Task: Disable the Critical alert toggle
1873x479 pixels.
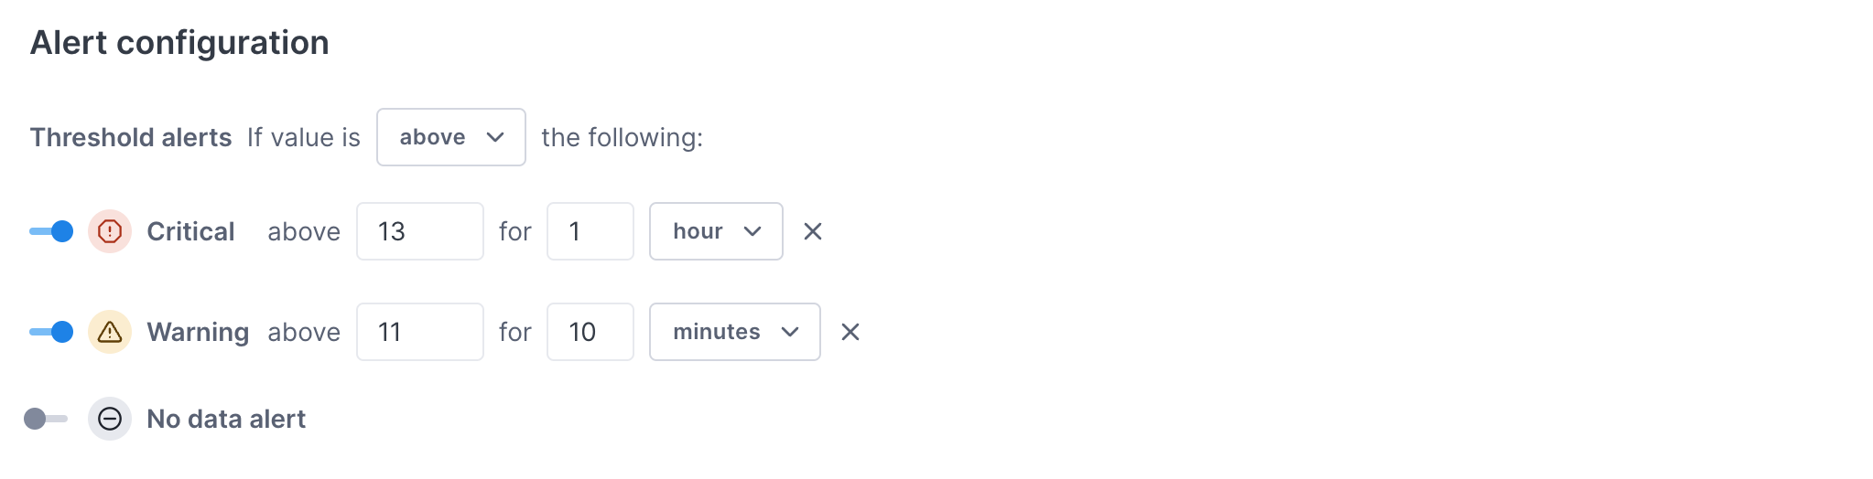Action: click(x=51, y=231)
